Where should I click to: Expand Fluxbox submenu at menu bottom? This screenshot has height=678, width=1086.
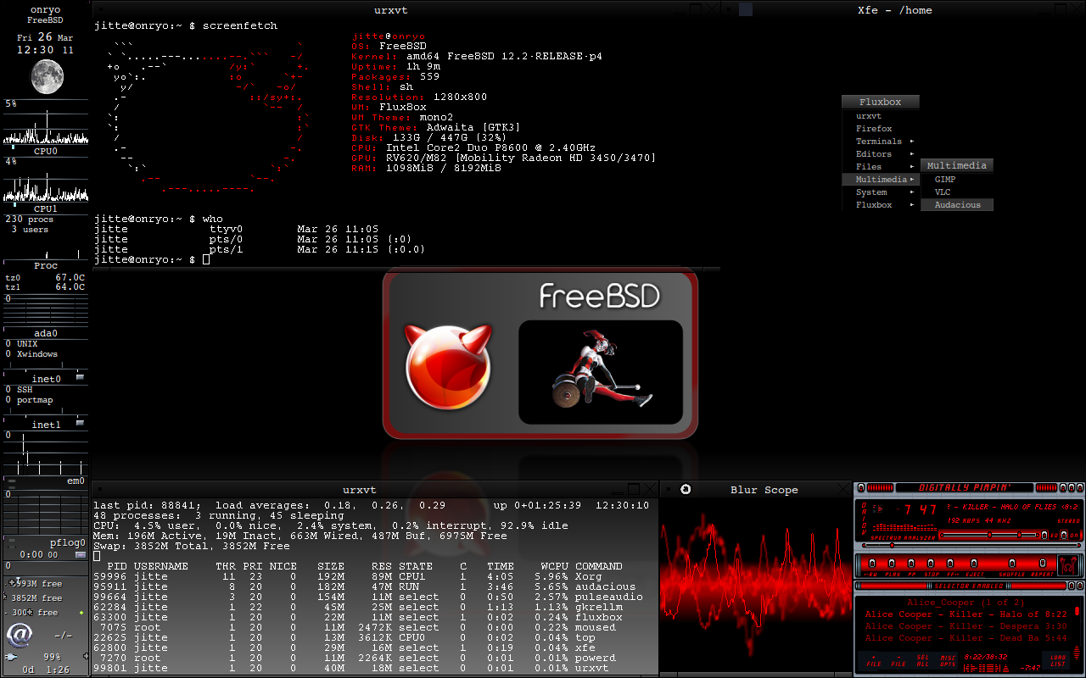[x=881, y=205]
